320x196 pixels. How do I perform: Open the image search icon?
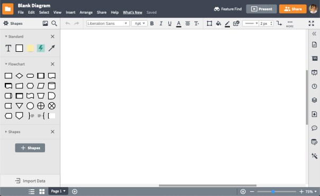pyautogui.click(x=45, y=23)
